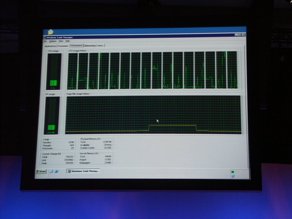Screen dimensions: 292x219
Task: Click the Threads value 469
Action: pyautogui.click(x=72, y=145)
